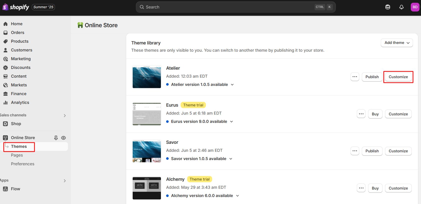Viewport: 421px width, 204px height.
Task: Click the Products tag icon
Action: coord(5,41)
